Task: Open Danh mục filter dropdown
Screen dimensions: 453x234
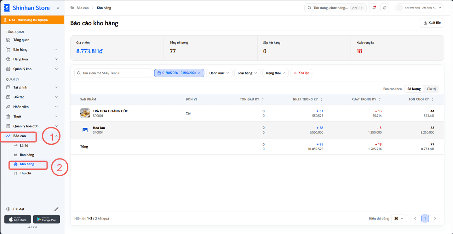Action: pos(219,73)
